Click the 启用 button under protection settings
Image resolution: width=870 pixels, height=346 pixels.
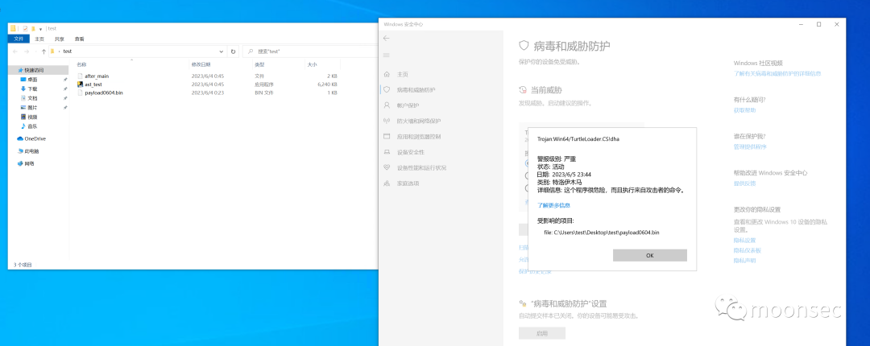(x=542, y=333)
